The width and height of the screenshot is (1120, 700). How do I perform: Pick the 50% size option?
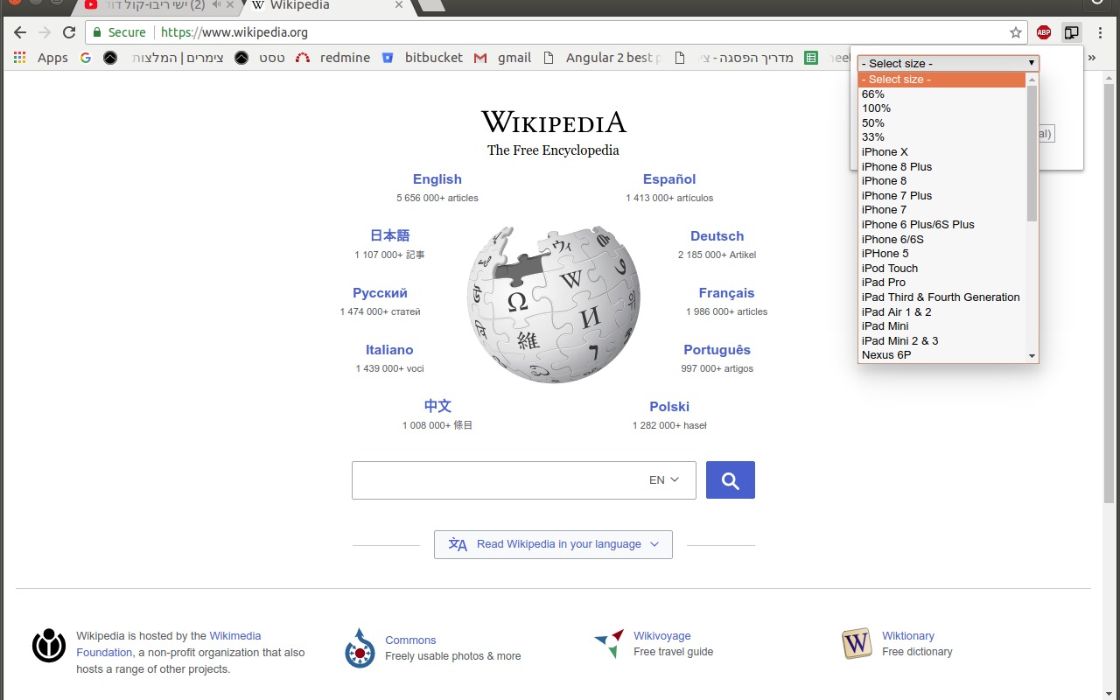tap(873, 123)
